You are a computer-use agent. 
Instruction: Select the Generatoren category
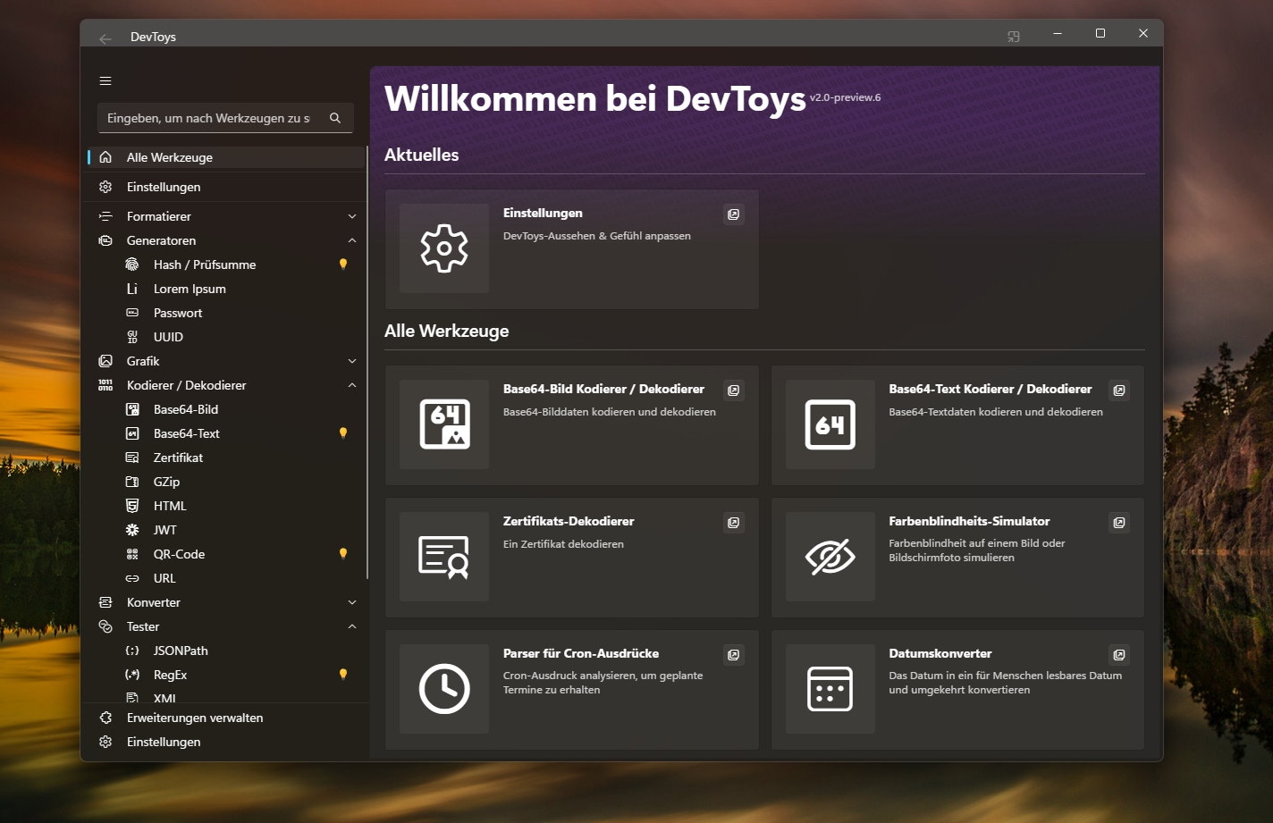tap(227, 240)
